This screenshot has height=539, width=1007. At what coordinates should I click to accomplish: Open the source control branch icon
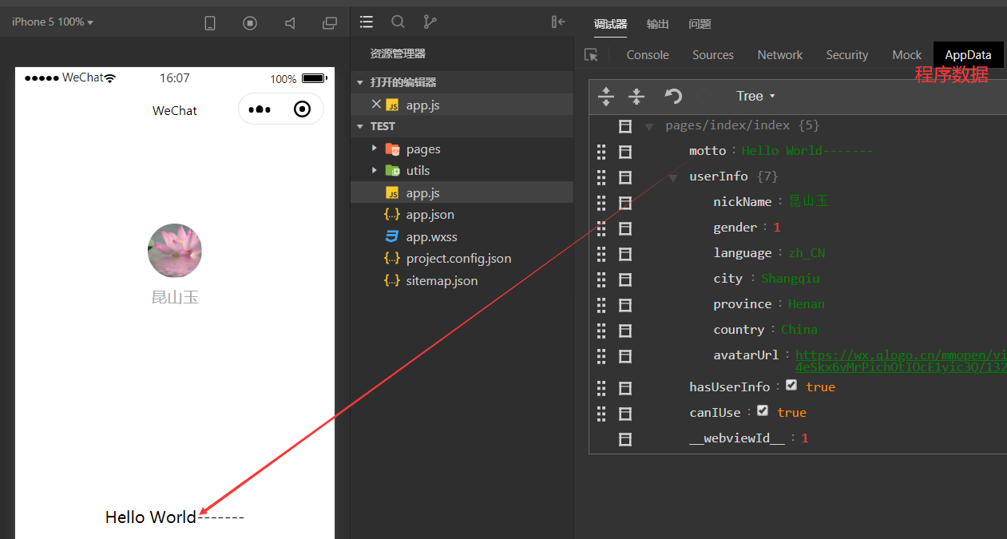tap(430, 22)
